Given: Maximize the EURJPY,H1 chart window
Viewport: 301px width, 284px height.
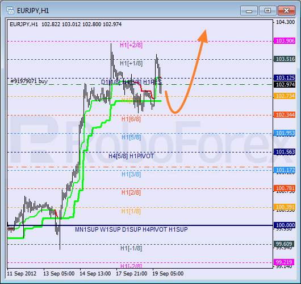Looking at the screenshot, I should pyautogui.click(x=267, y=11).
